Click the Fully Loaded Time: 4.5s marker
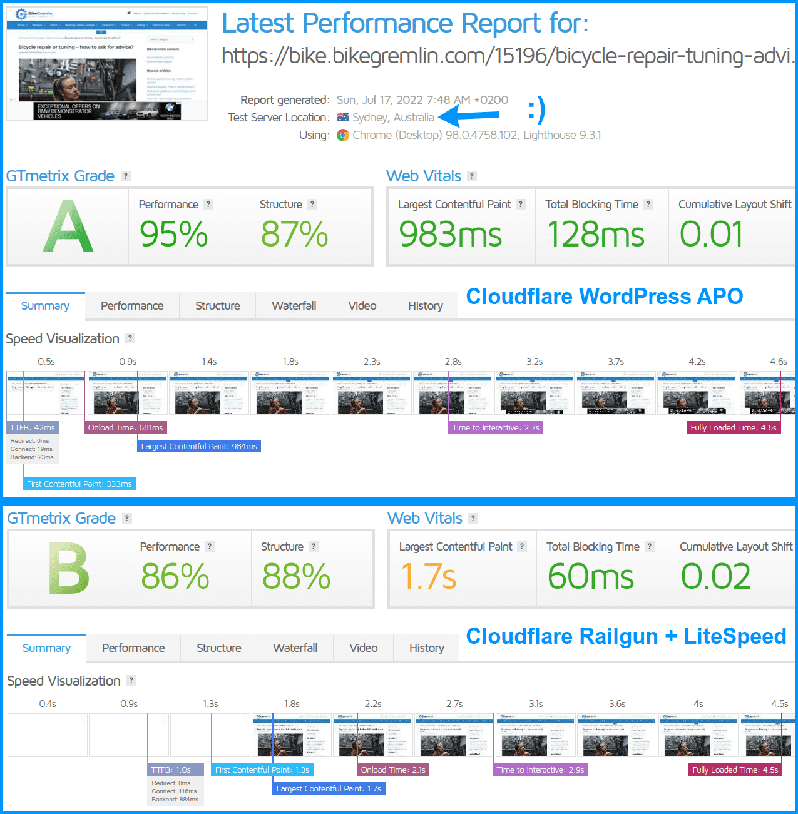 point(735,770)
